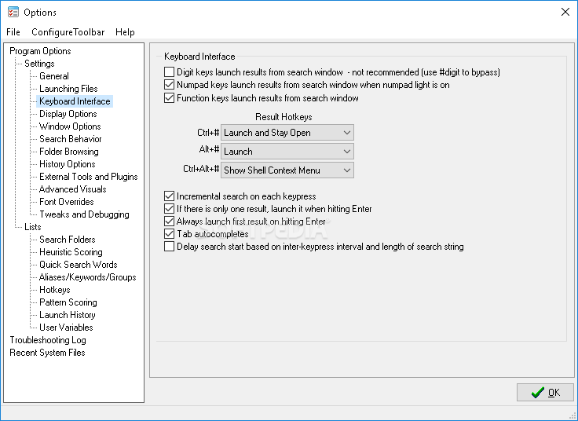Click the OK button
Image resolution: width=578 pixels, height=421 pixels.
coord(545,393)
